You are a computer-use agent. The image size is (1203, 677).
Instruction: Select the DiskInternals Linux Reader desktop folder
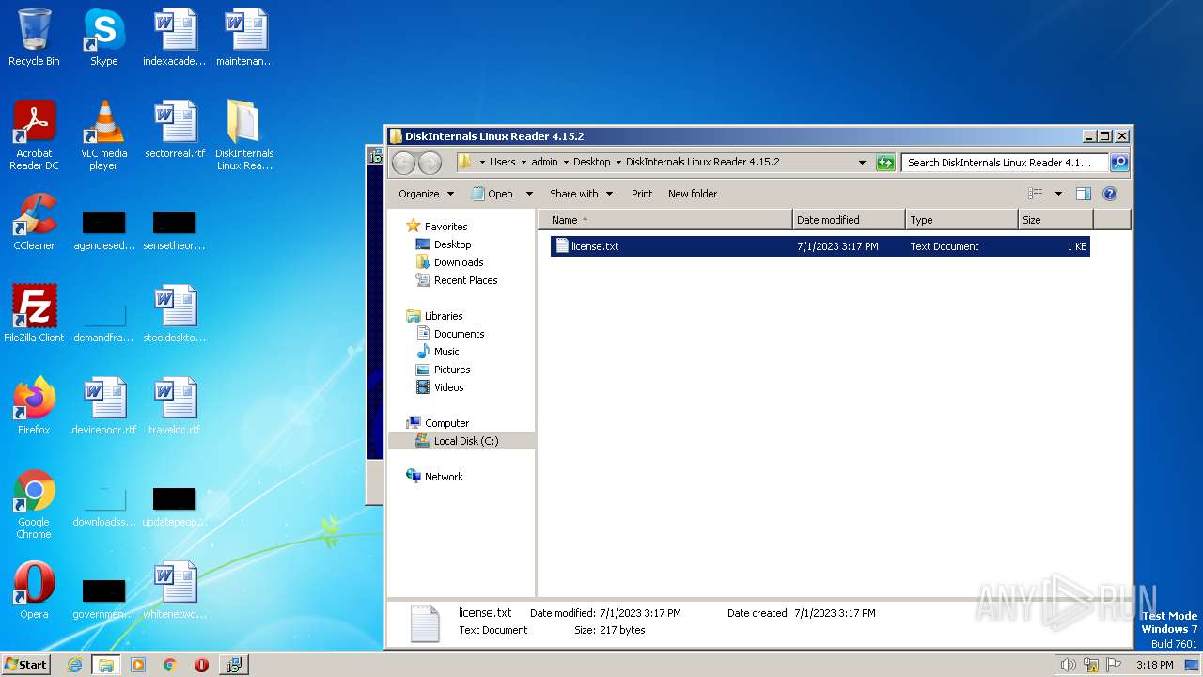(x=244, y=135)
